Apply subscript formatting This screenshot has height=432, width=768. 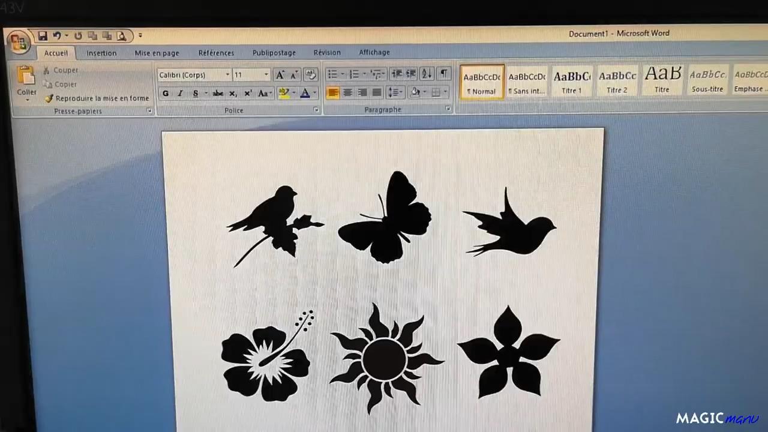pyautogui.click(x=232, y=94)
